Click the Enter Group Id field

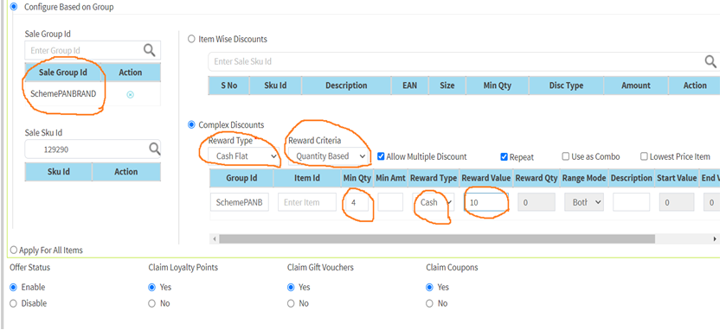(93, 50)
